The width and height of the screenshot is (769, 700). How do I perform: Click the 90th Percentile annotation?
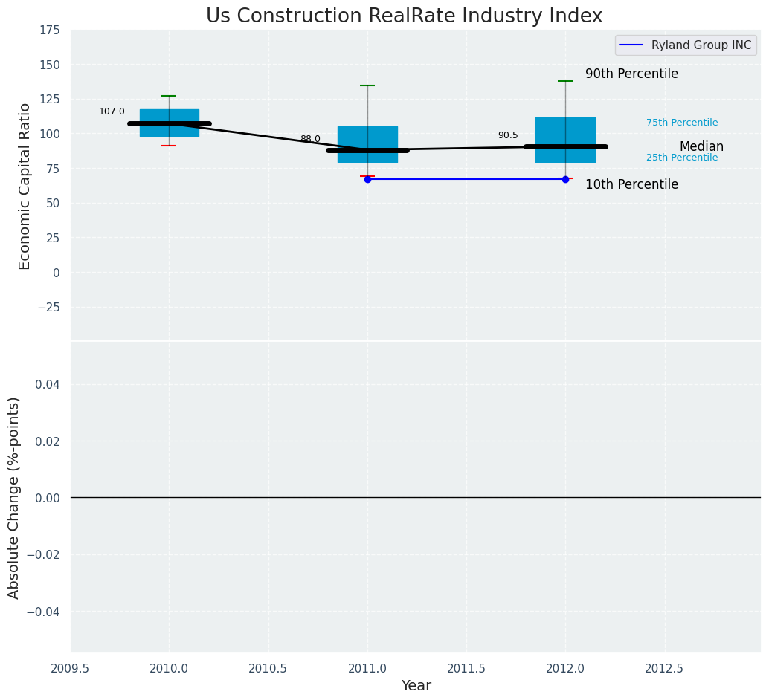click(631, 74)
